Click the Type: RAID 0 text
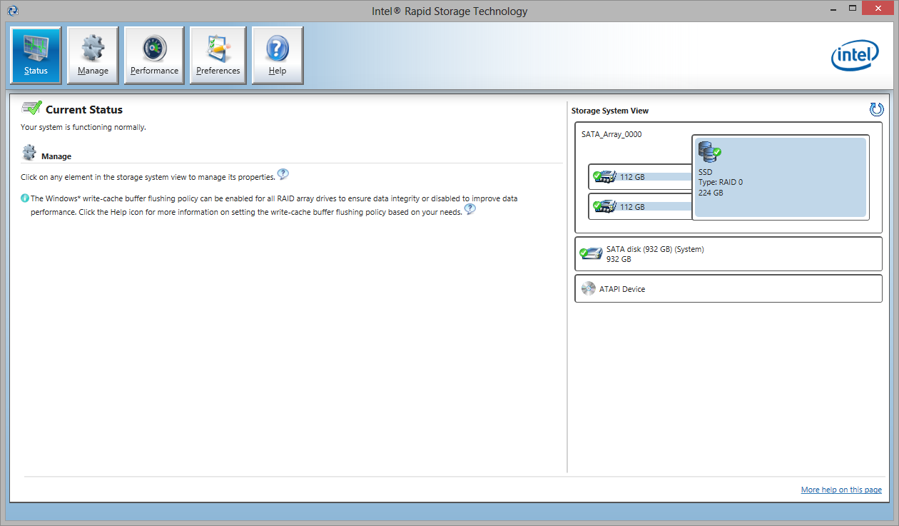The image size is (899, 526). click(x=720, y=182)
